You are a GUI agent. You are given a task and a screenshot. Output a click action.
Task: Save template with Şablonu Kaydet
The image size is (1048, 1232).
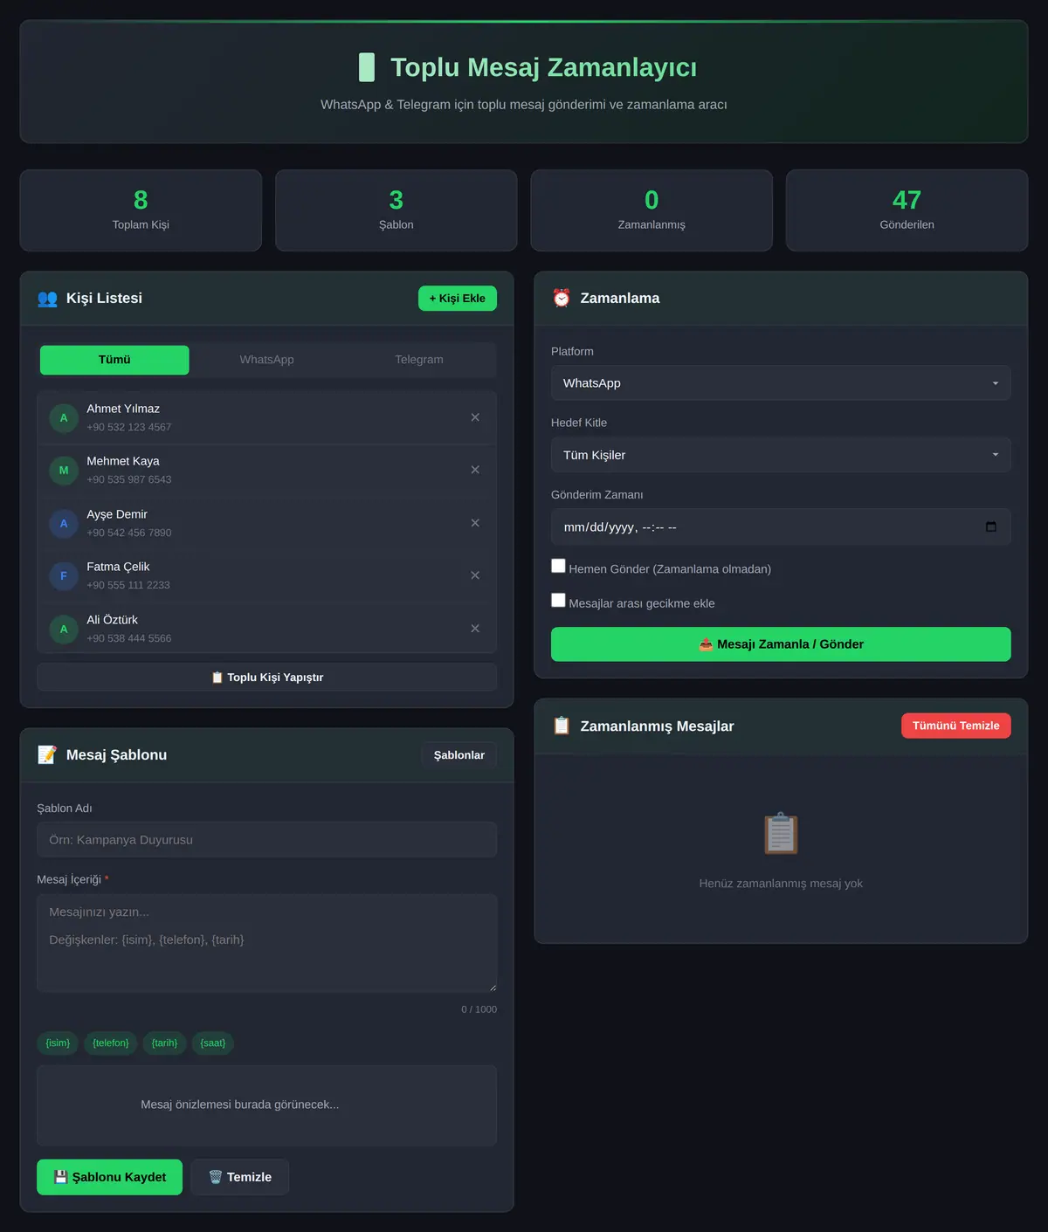[109, 1177]
